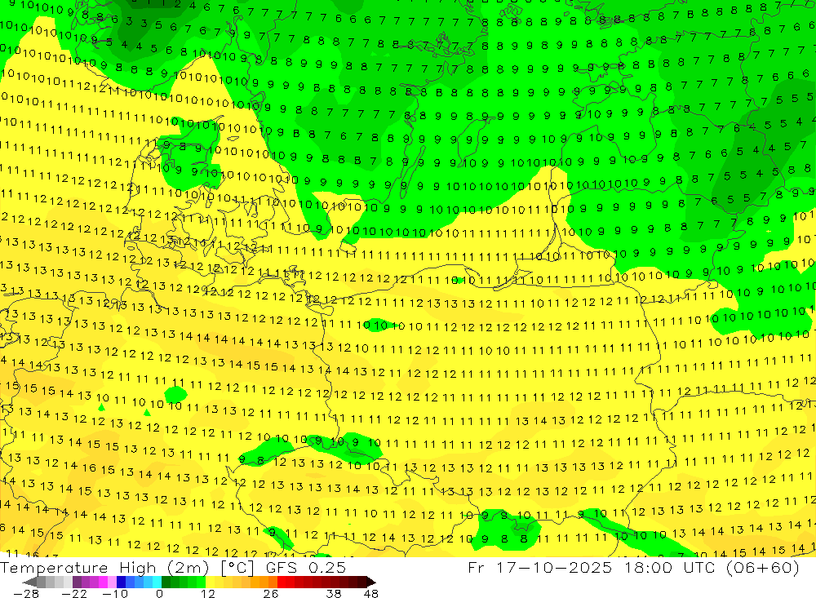Click the 'Fr 17-10-2025' date text
816x598 pixels.
(x=539, y=567)
